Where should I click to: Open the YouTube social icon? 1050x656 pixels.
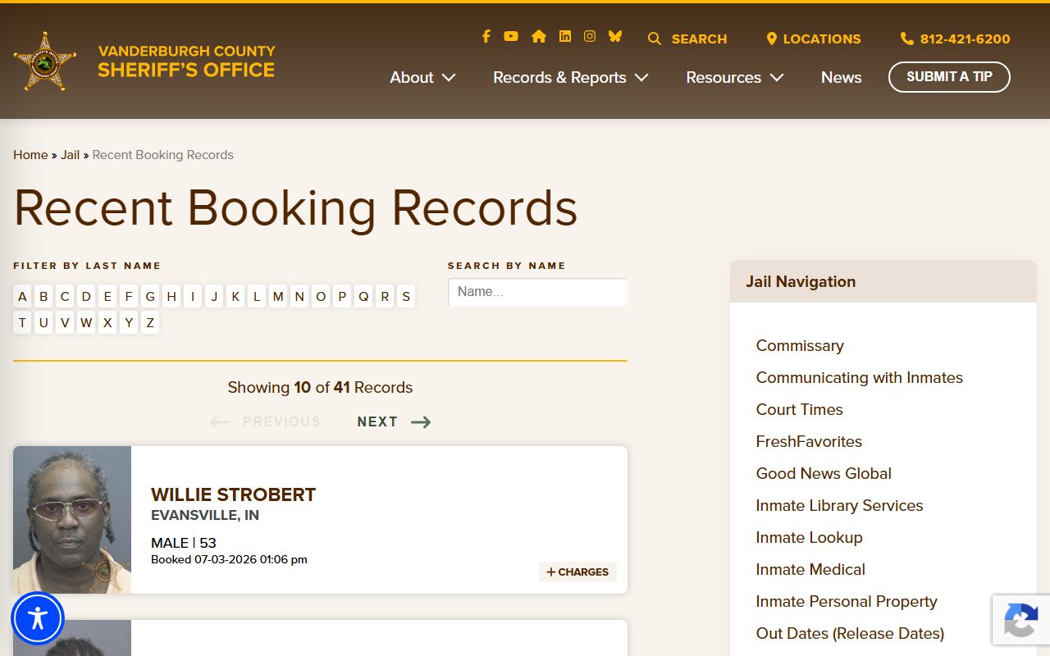[511, 36]
